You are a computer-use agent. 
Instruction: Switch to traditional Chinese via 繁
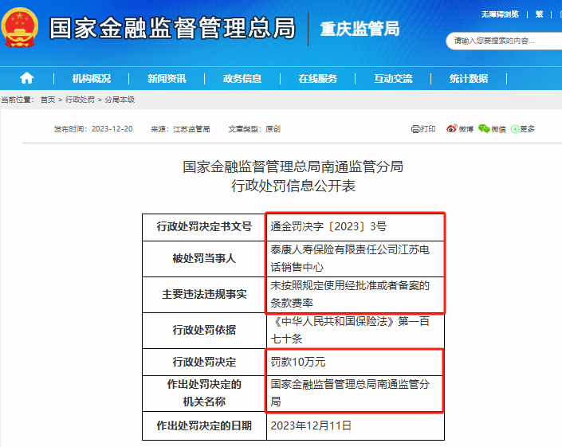[x=539, y=14]
